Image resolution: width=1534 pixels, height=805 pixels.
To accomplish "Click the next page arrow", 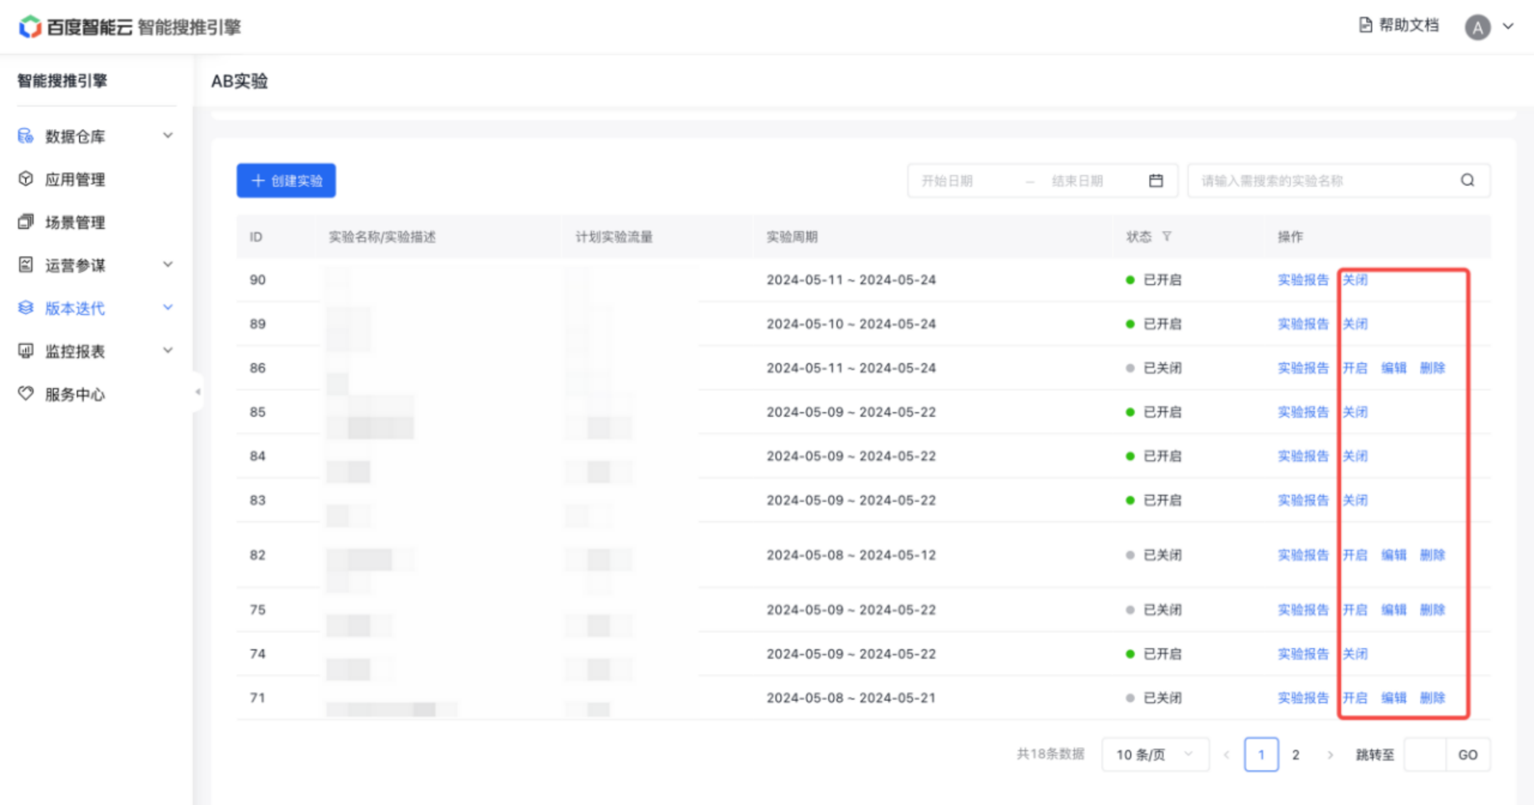I will click(x=1330, y=755).
